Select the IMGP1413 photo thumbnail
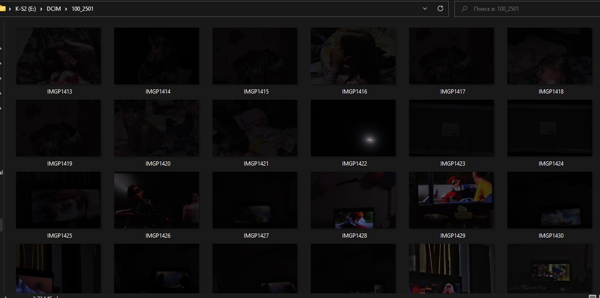Viewport: 600px width, 298px height. click(59, 56)
